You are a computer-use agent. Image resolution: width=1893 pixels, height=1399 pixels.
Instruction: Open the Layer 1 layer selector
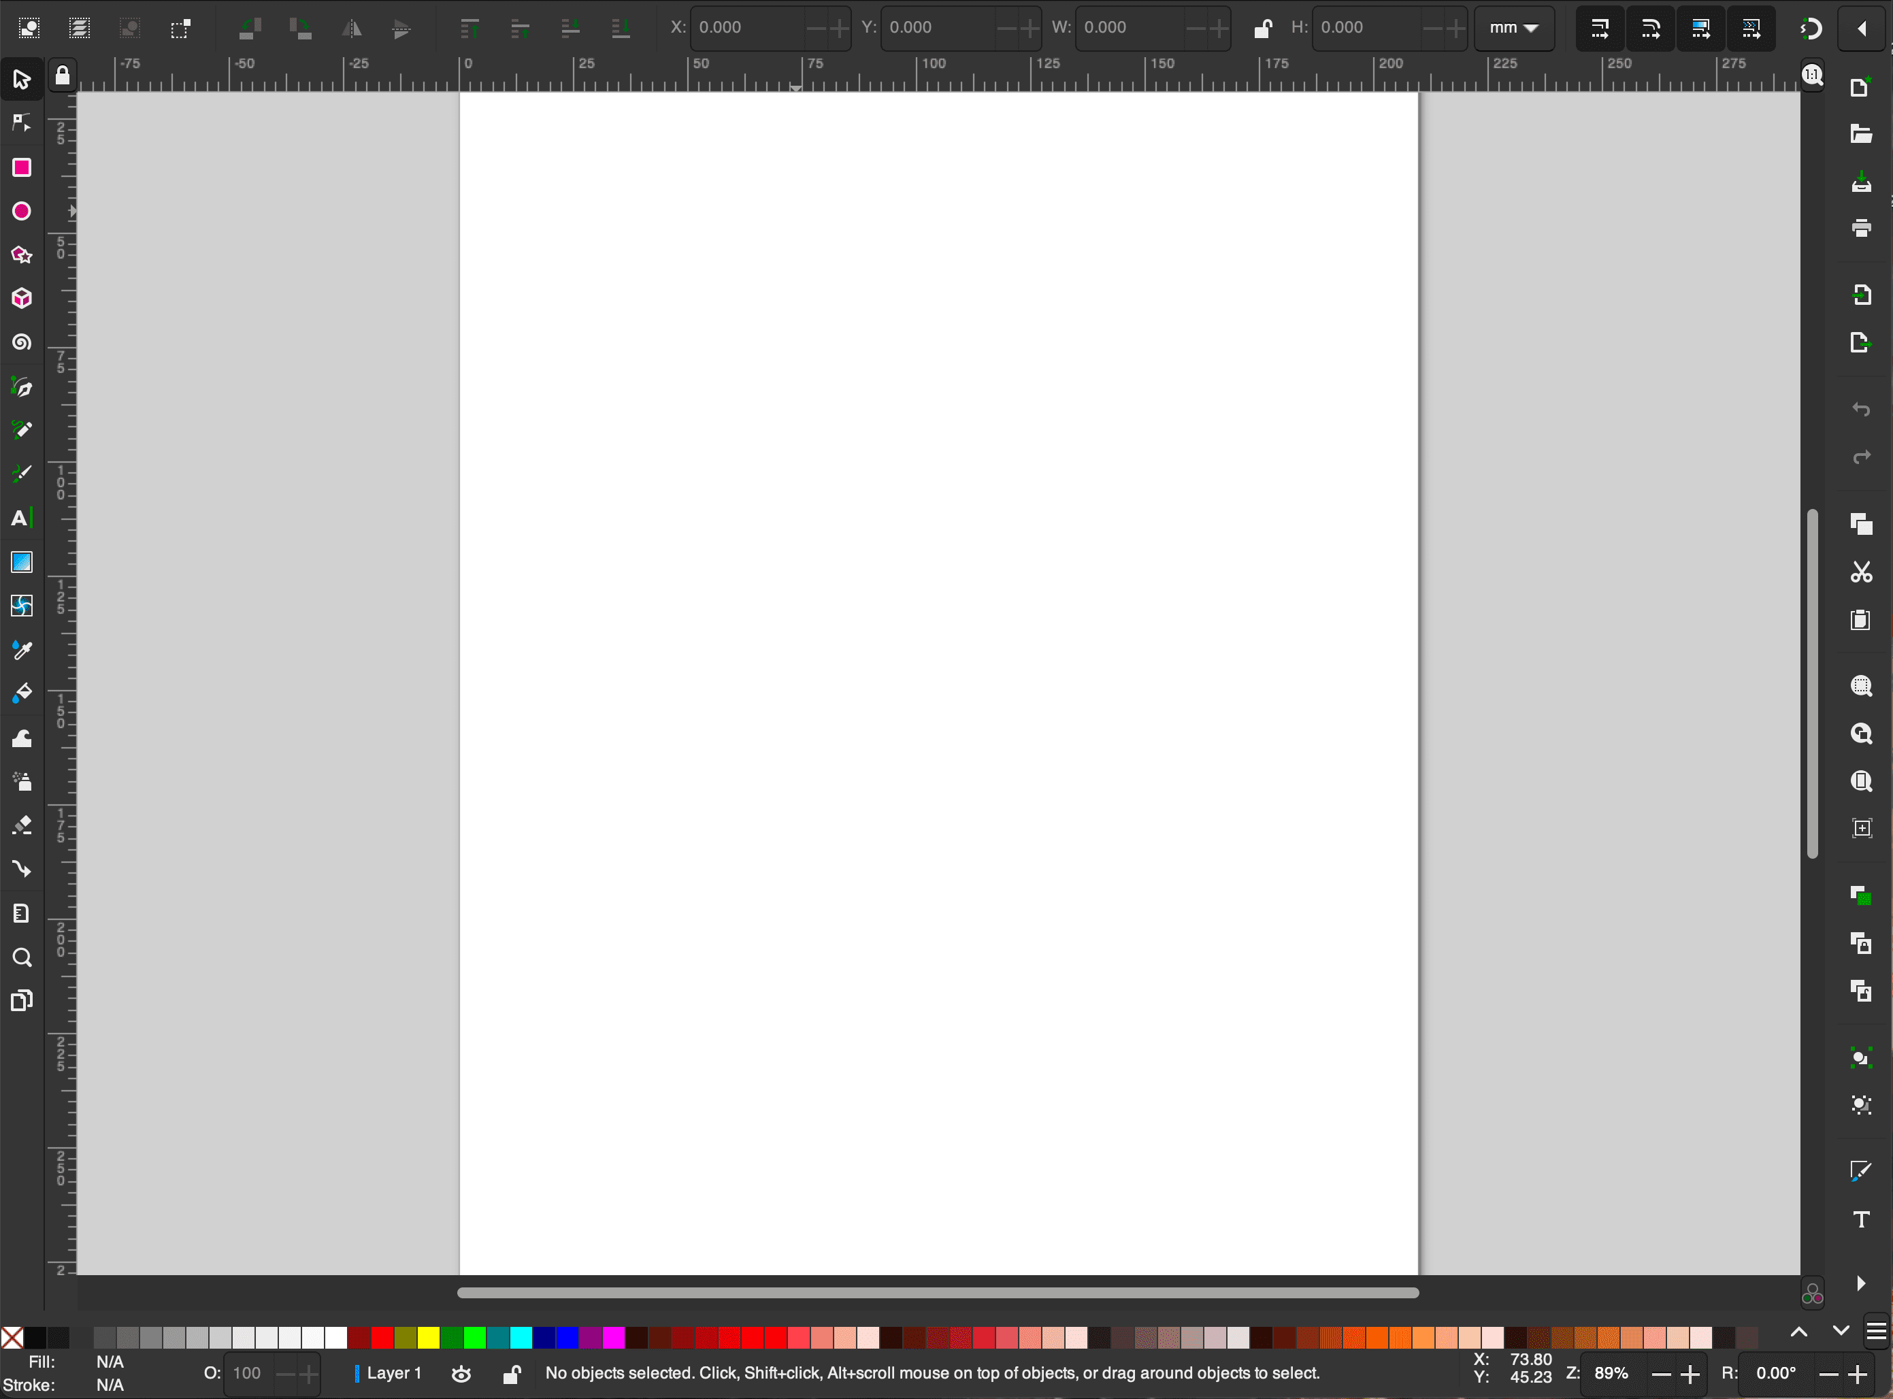(x=389, y=1372)
